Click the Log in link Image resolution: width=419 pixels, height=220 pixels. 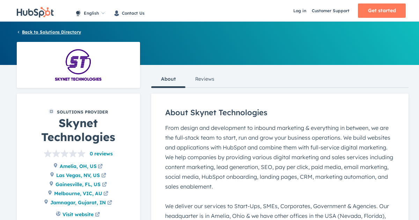pos(300,11)
